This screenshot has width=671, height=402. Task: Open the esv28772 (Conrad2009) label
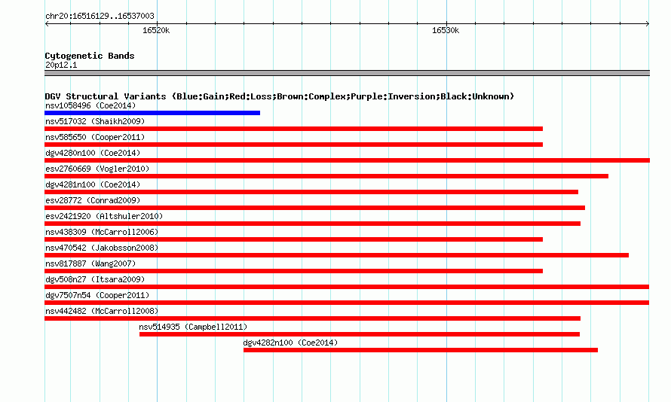93,200
